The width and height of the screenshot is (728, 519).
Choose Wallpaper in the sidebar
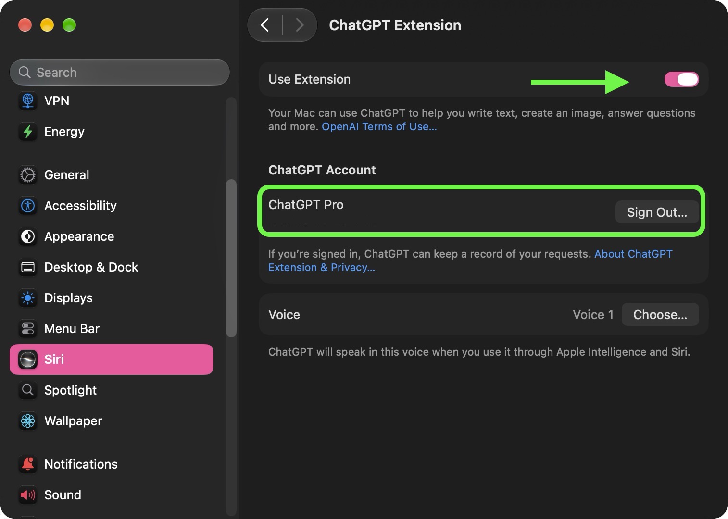(112, 421)
